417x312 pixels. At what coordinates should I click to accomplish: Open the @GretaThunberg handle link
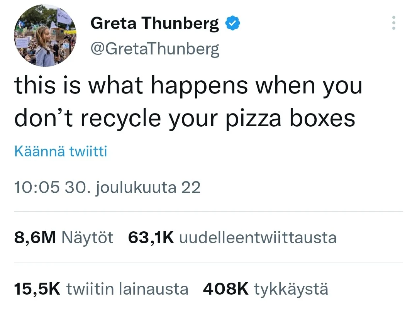pos(154,49)
